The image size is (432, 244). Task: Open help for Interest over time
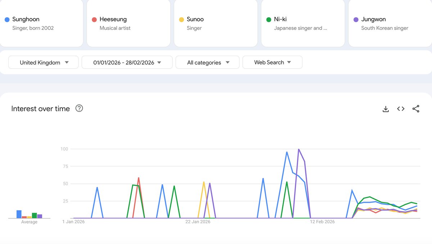click(x=79, y=108)
